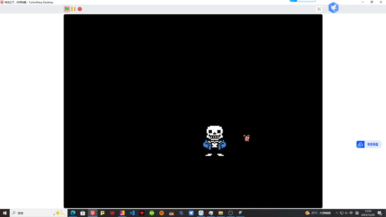
Task: Stop the project with the red stop button
Action: click(x=80, y=9)
